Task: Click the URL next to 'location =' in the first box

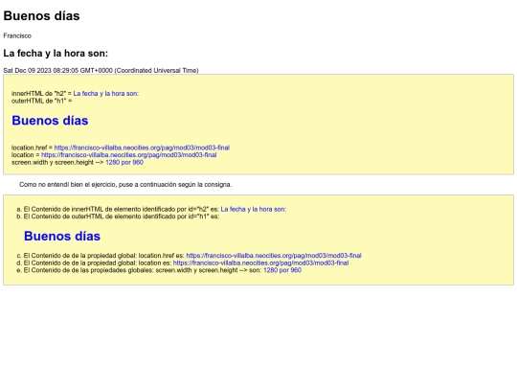Action: point(129,155)
